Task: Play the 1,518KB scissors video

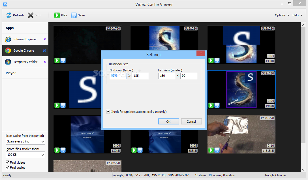Action: click(211, 150)
